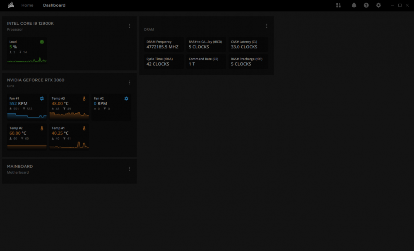Select the Temp #2 temperature graph
414x251 pixels.
tap(27, 146)
